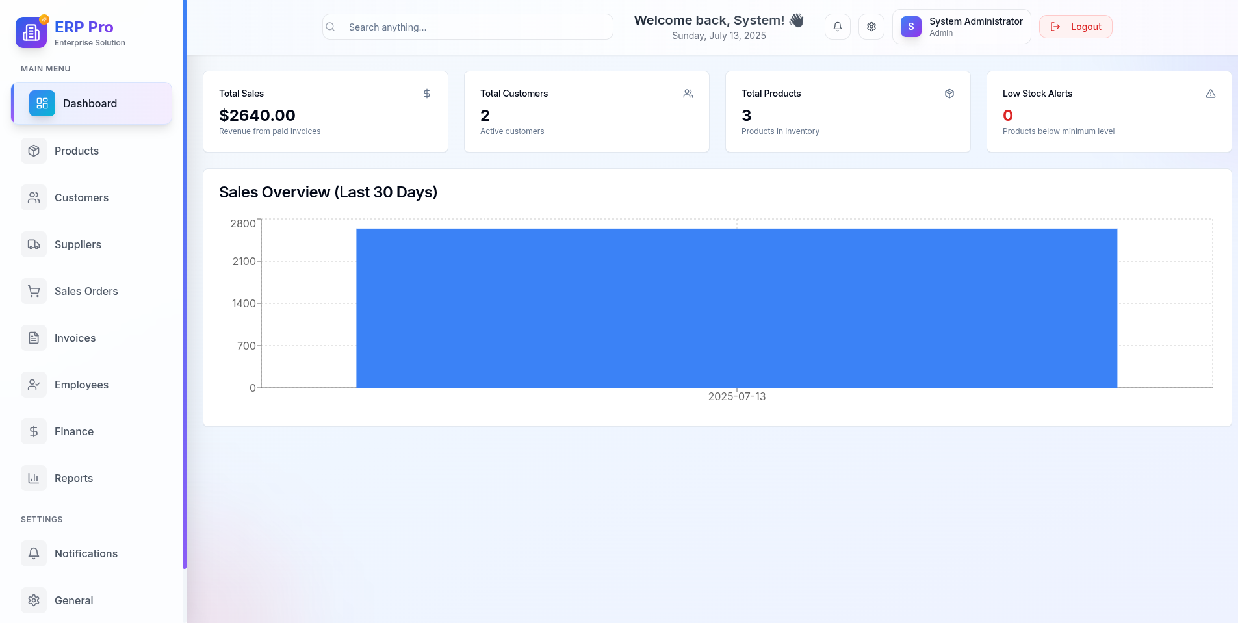Click the Invoices document icon
The height and width of the screenshot is (623, 1238).
pyautogui.click(x=34, y=338)
